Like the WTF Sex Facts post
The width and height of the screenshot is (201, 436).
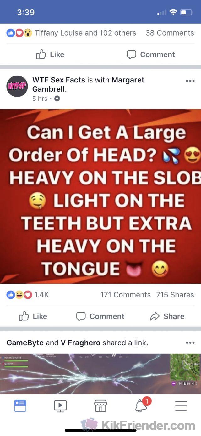33,316
